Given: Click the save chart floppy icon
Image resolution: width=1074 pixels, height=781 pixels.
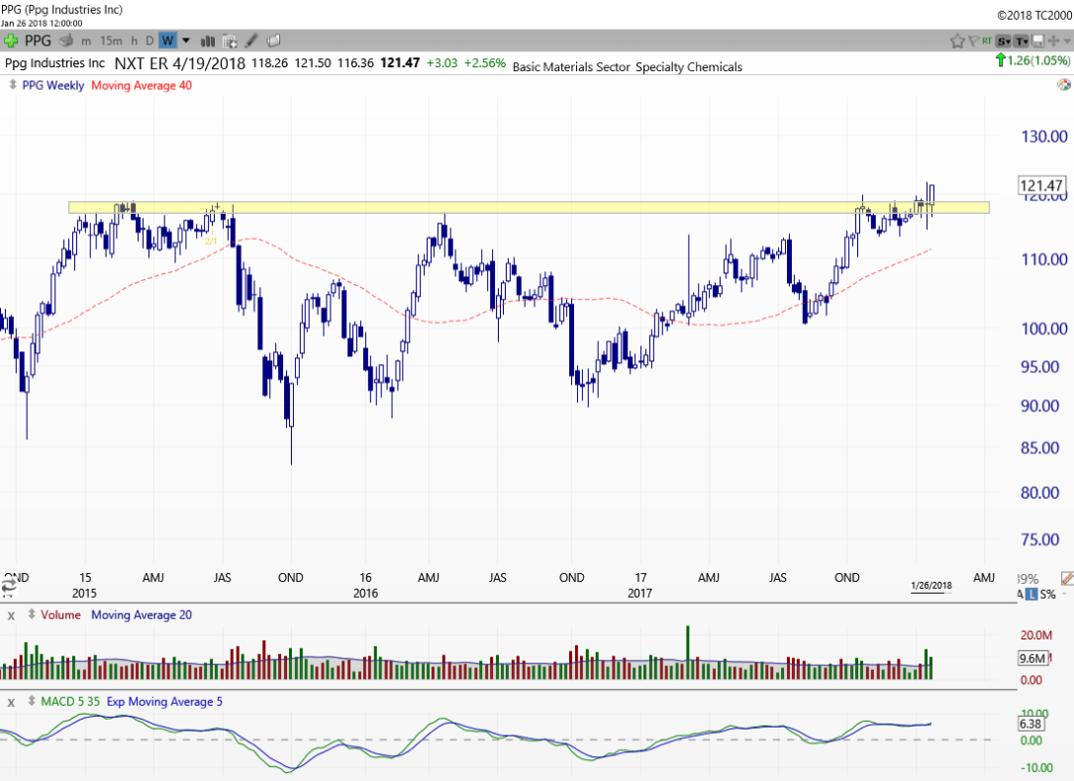Looking at the screenshot, I should 1036,41.
